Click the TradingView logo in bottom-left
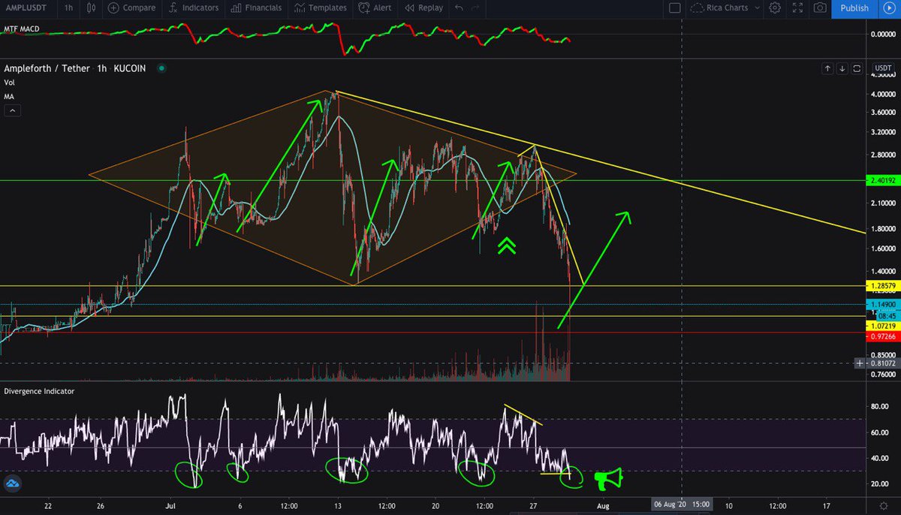Image resolution: width=901 pixels, height=515 pixels. click(12, 484)
